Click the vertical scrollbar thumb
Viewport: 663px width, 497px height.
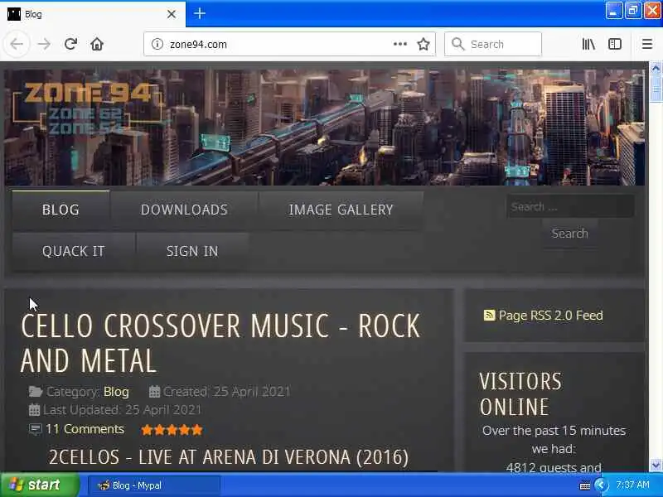coord(656,89)
